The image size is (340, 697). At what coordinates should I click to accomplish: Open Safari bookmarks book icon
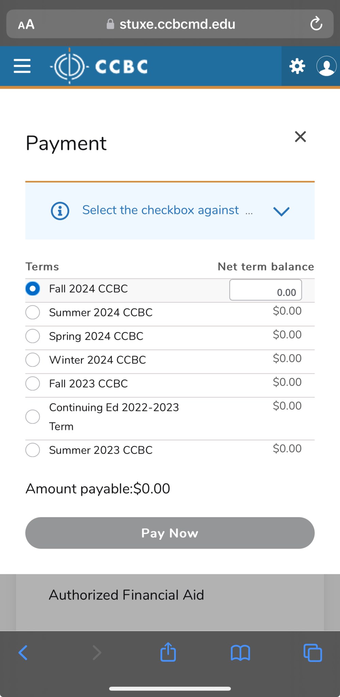point(240,653)
